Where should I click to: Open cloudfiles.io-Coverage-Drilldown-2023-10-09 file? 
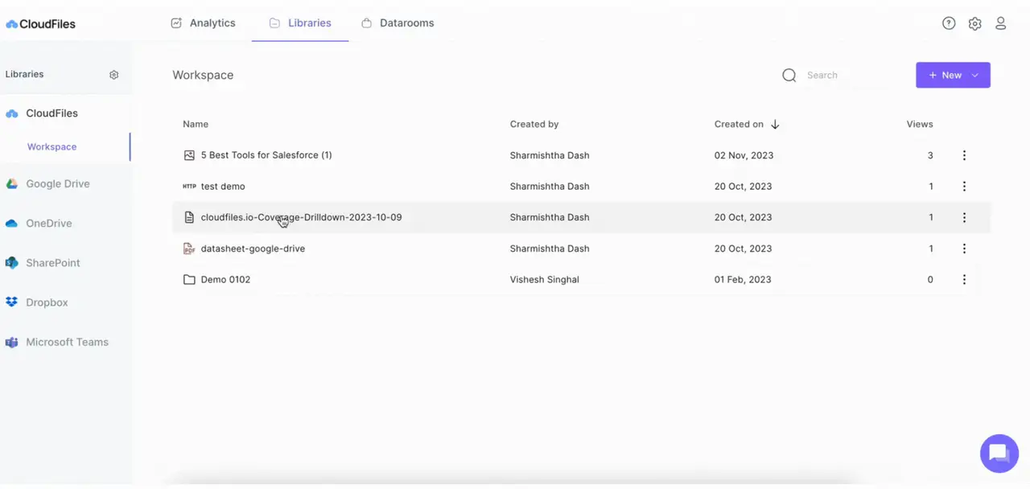point(301,217)
